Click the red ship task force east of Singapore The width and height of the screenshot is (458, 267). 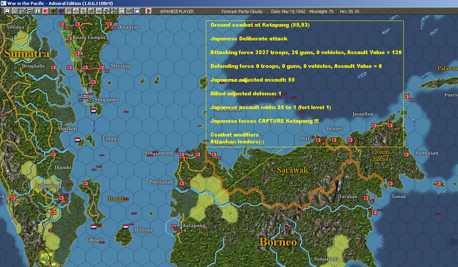126,111
